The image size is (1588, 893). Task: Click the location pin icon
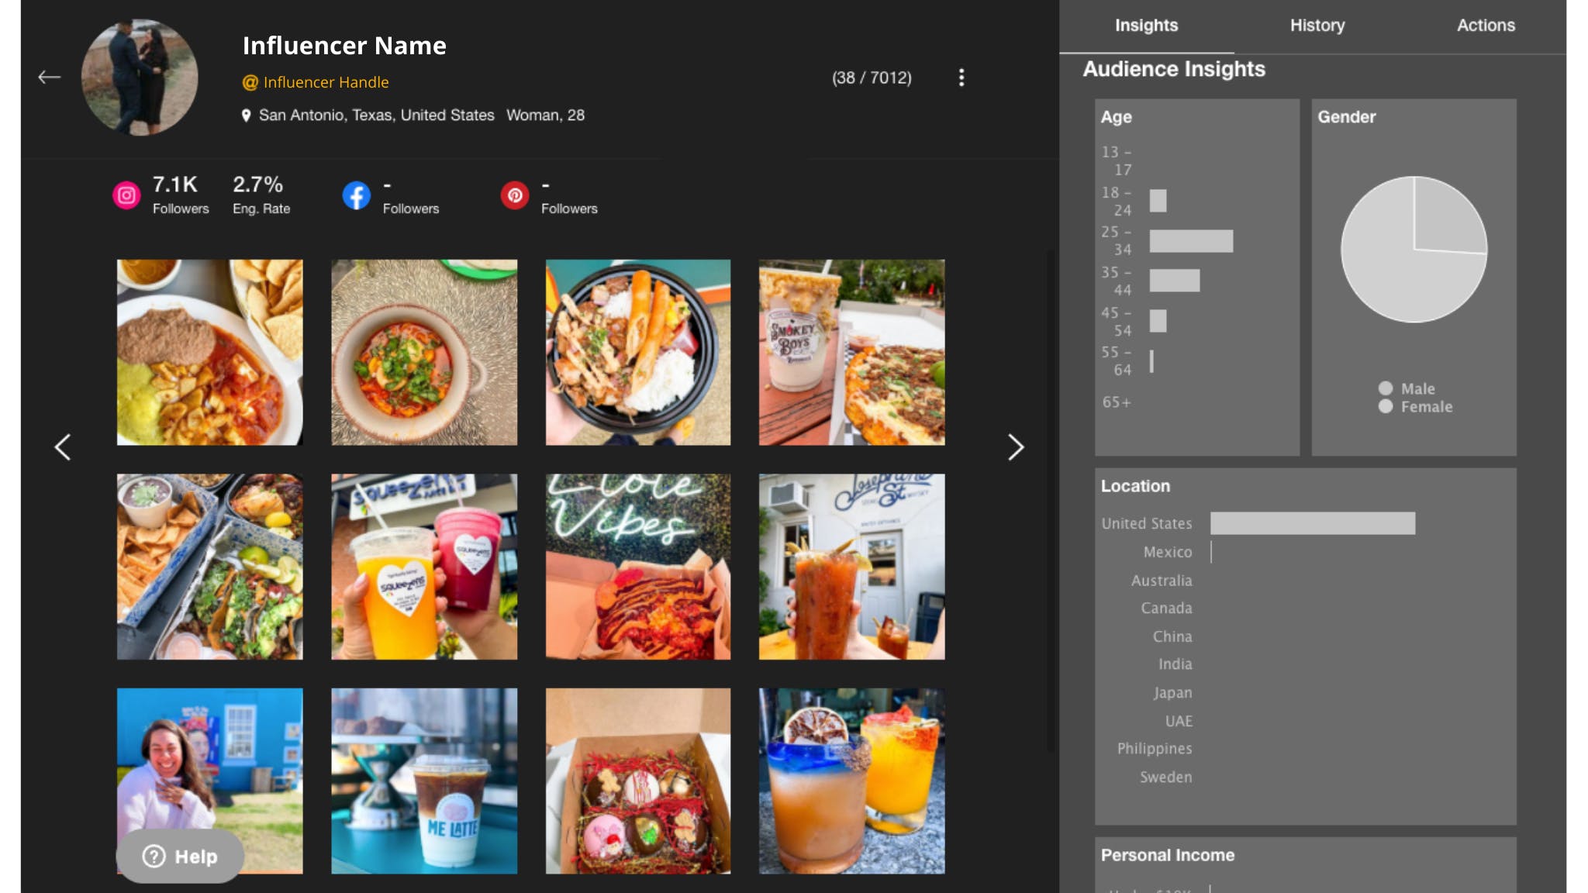[246, 116]
